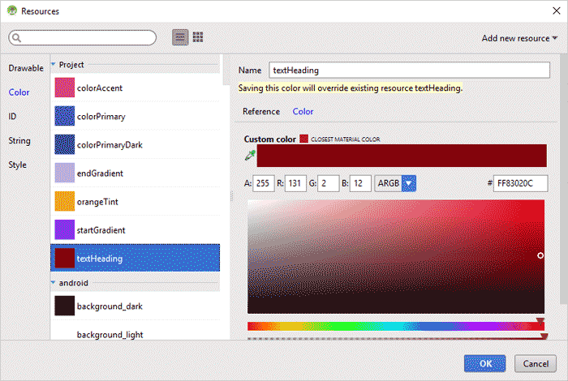Switch to the Reference tab

click(261, 112)
